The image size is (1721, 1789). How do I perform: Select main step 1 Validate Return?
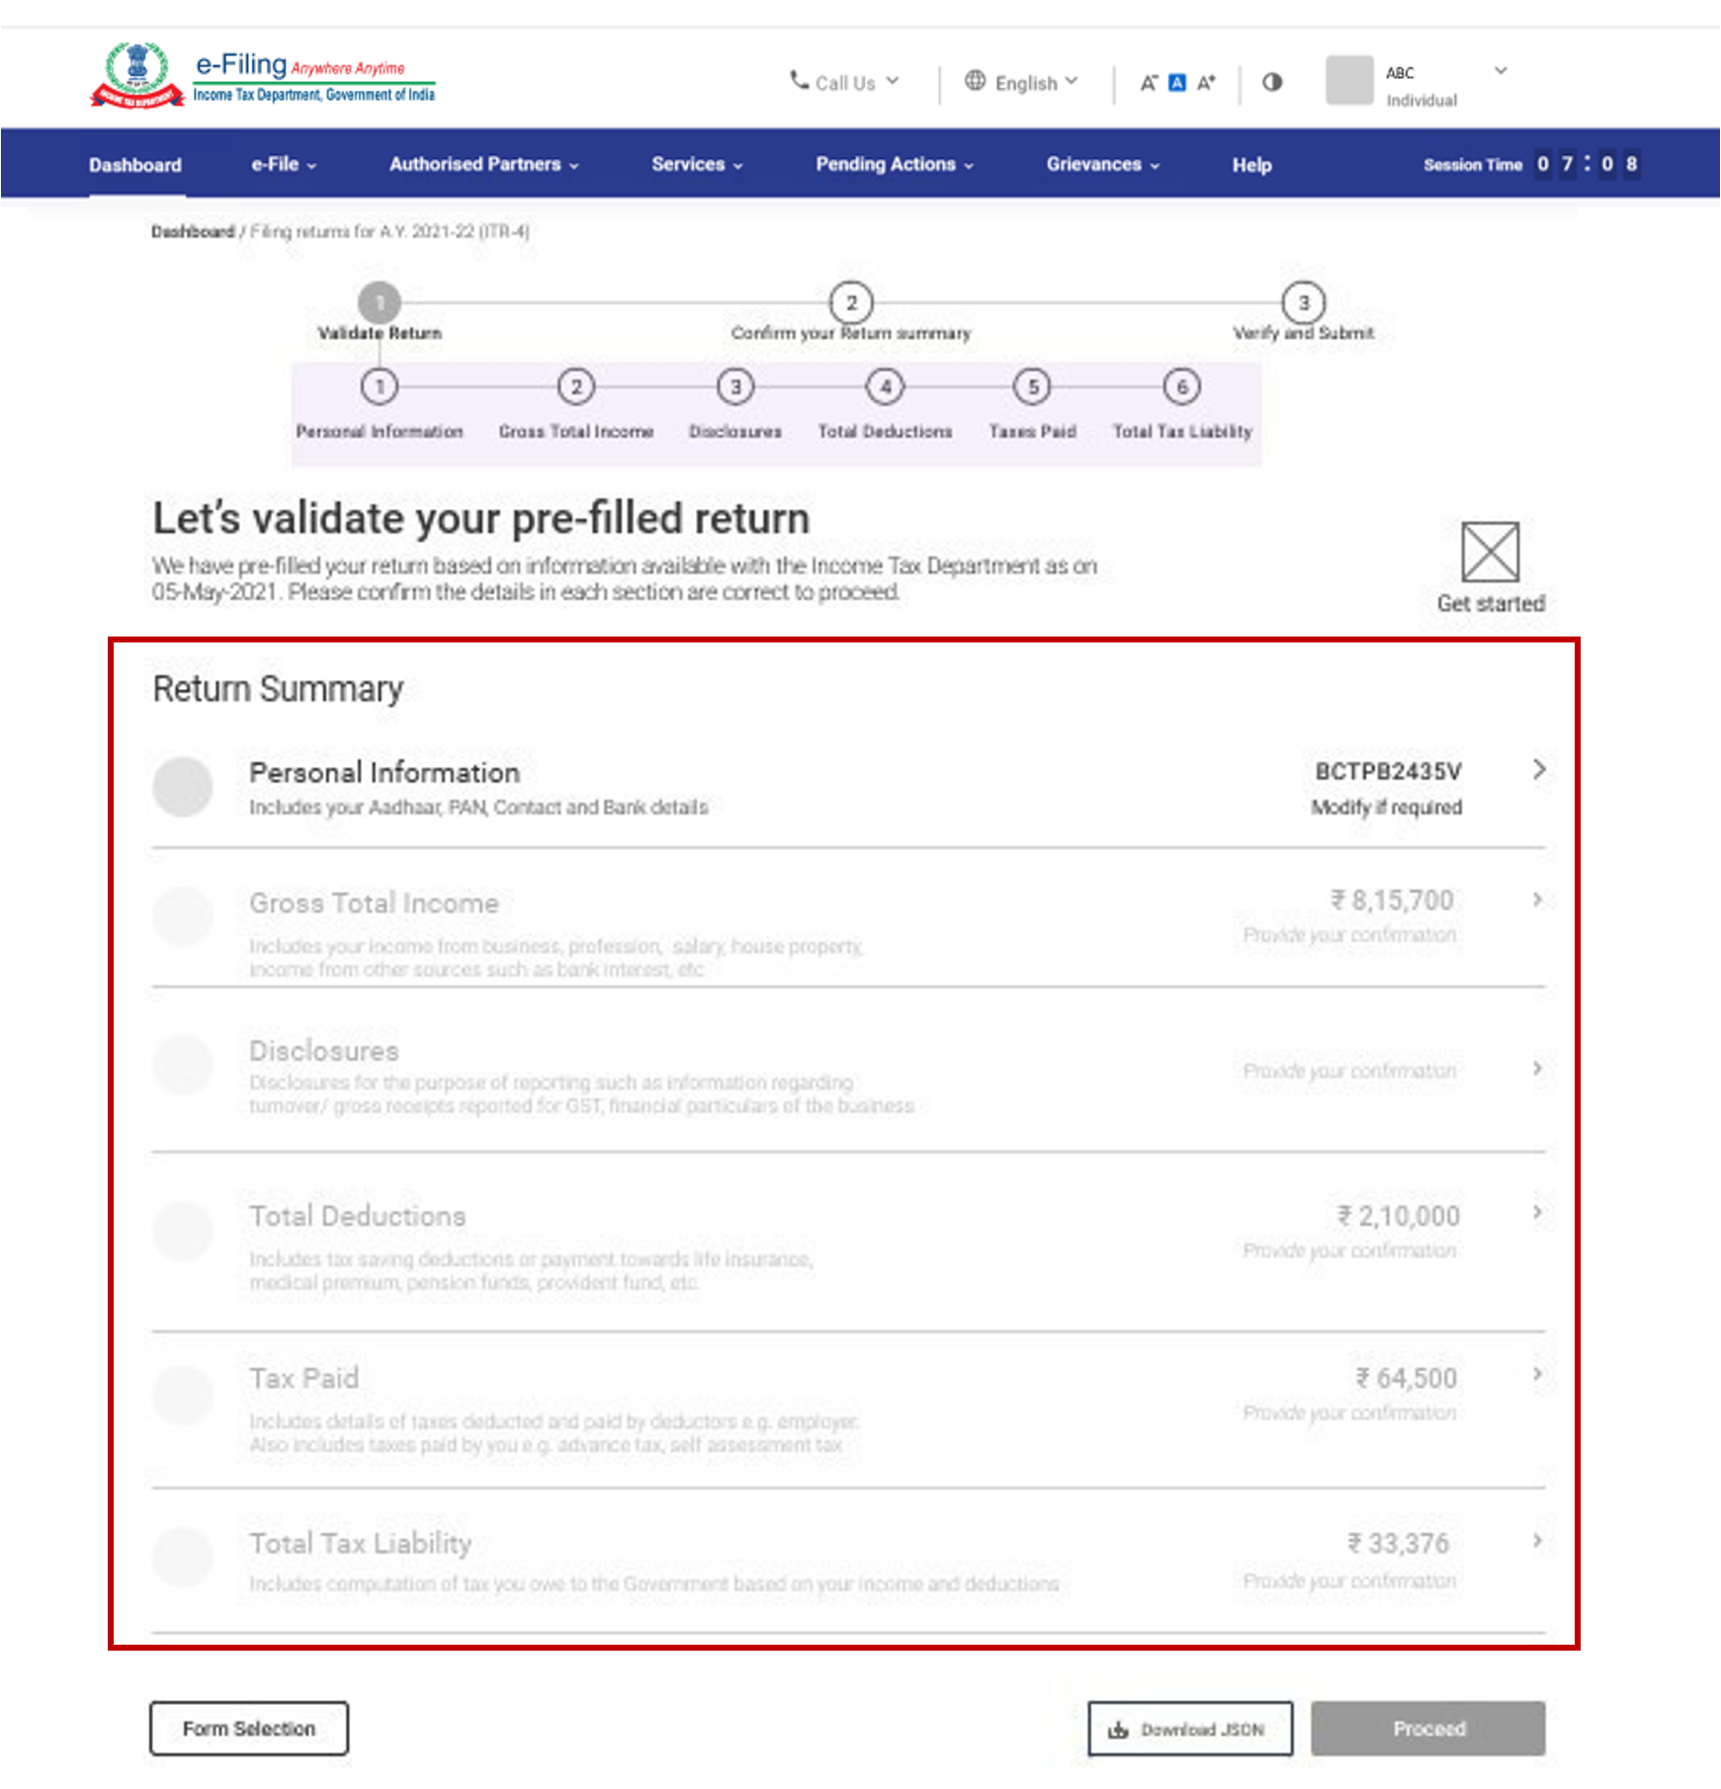(380, 302)
